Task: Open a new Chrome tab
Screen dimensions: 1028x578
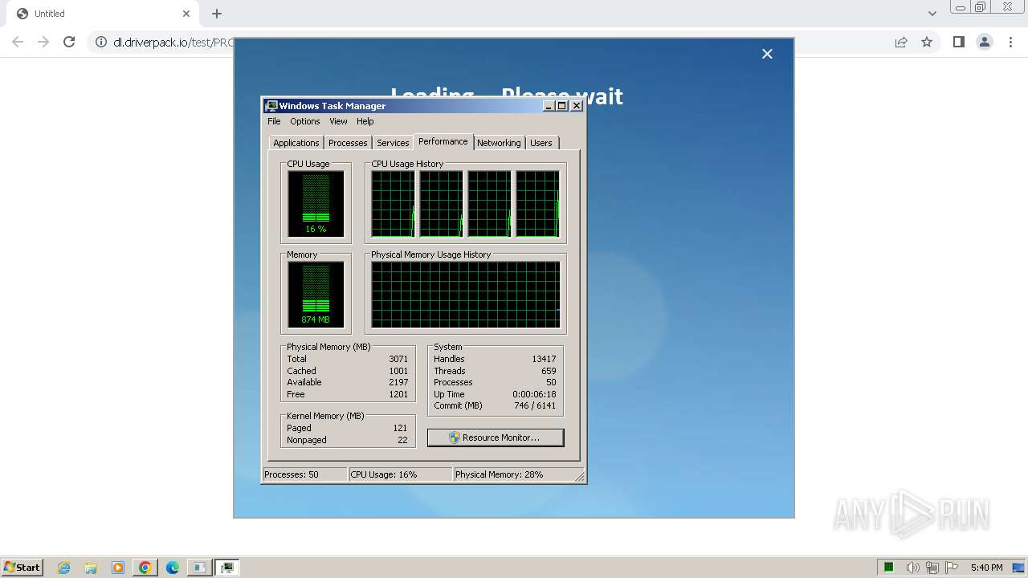Action: pos(217,14)
